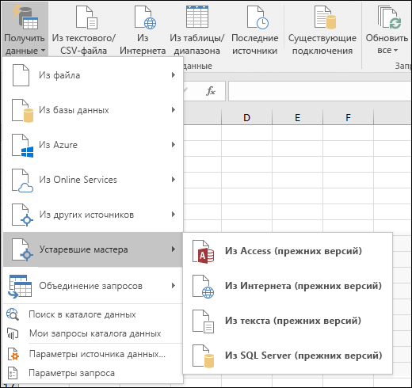
Task: Select the Из таблицы/диапазона icon
Action: click(197, 17)
